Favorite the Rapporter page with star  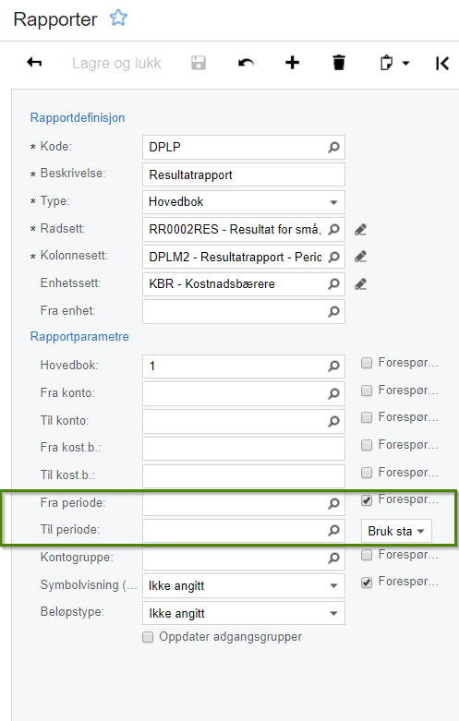coord(118,18)
